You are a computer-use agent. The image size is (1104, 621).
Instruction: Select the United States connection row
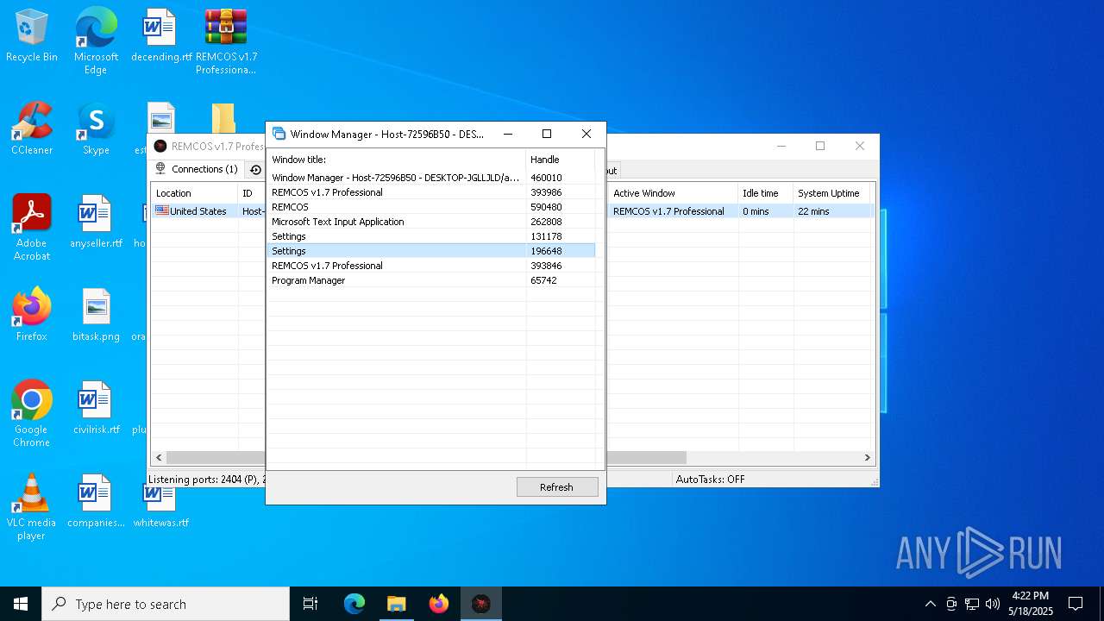click(512, 211)
